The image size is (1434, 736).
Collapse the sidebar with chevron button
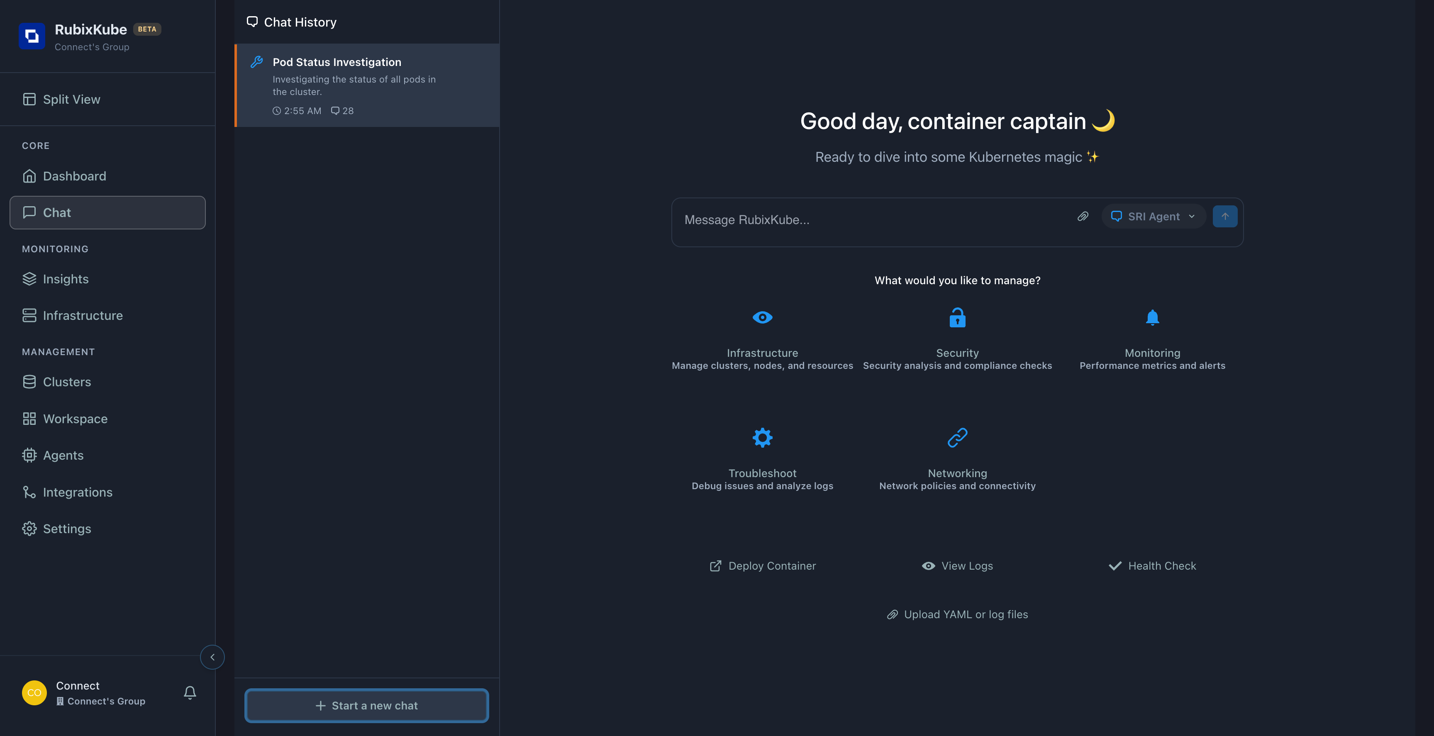pos(212,657)
